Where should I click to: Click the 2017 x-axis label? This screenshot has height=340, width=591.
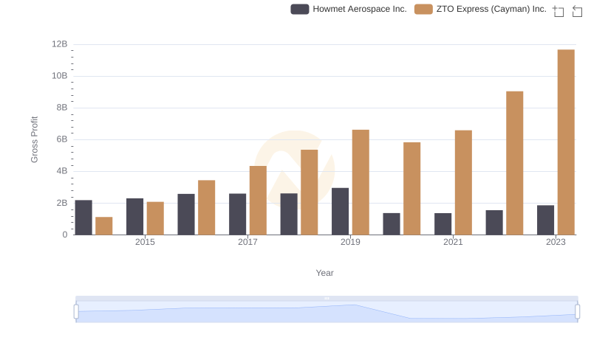pyautogui.click(x=247, y=242)
